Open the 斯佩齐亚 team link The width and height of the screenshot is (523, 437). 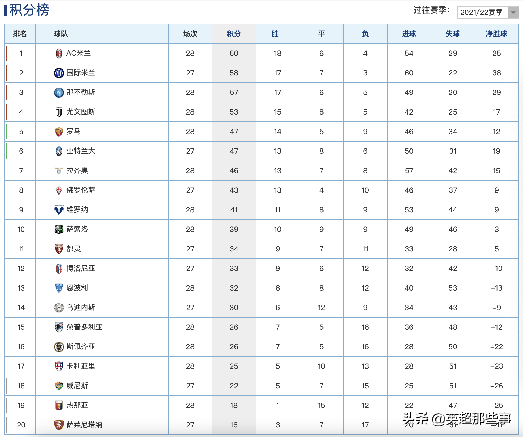tap(81, 347)
